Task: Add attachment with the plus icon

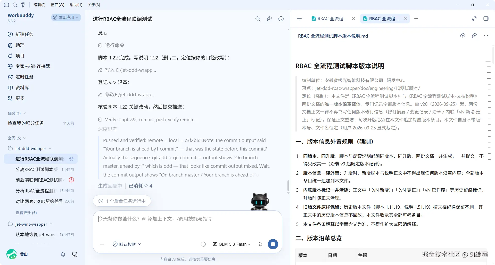Action: pos(102,244)
